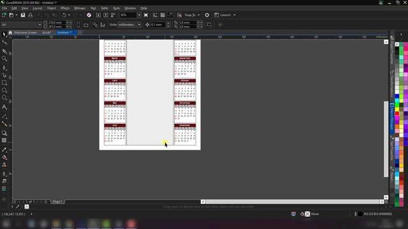Open Object Properties docker tab
This screenshot has height=229, width=408.
[x=392, y=51]
